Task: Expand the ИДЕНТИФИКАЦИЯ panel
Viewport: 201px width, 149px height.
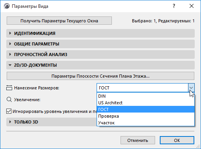Action: [x=100, y=33]
